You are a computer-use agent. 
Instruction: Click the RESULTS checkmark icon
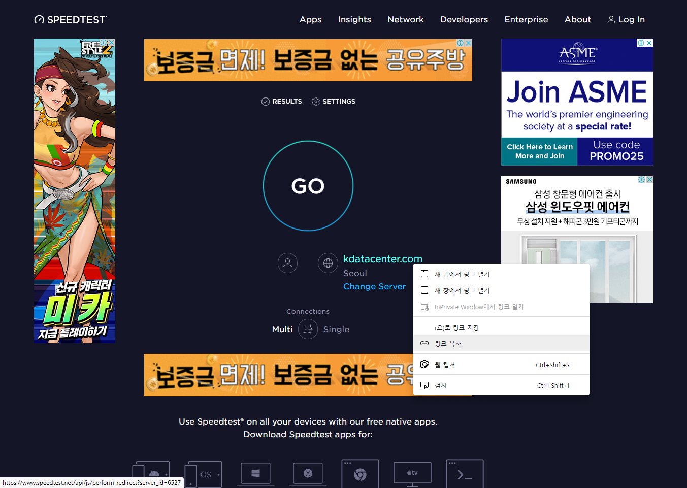point(265,102)
